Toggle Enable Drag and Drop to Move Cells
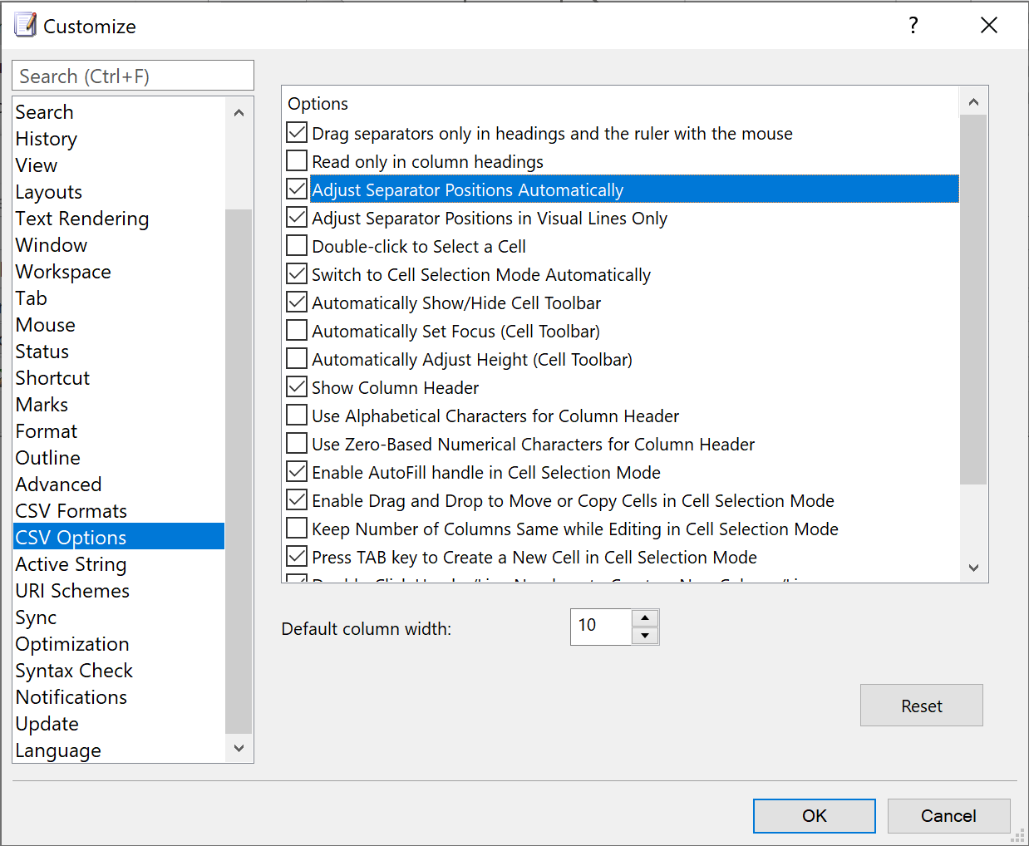Viewport: 1029px width, 846px height. click(x=297, y=499)
